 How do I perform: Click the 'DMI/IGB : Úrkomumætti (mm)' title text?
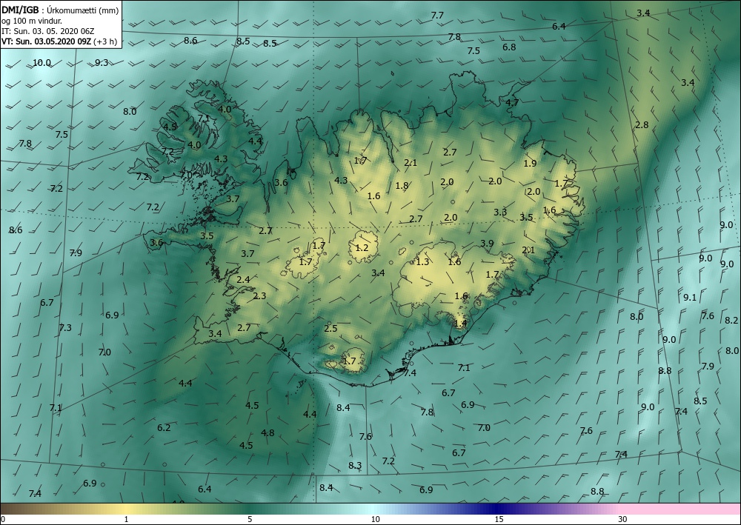pyautogui.click(x=59, y=10)
